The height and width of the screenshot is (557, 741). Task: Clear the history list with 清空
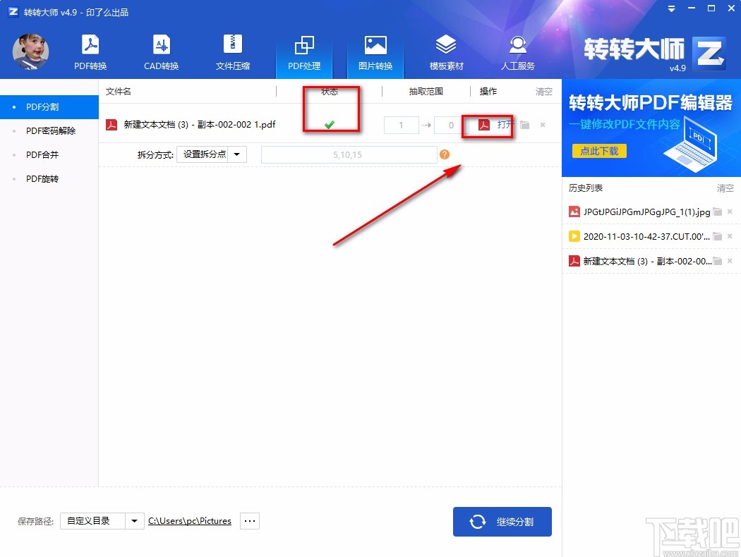click(725, 188)
